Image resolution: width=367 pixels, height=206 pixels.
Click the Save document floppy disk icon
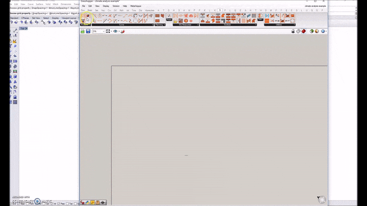88,31
